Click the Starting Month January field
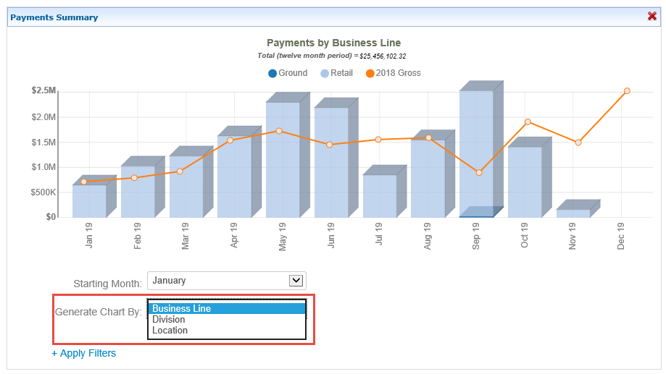 [217, 281]
